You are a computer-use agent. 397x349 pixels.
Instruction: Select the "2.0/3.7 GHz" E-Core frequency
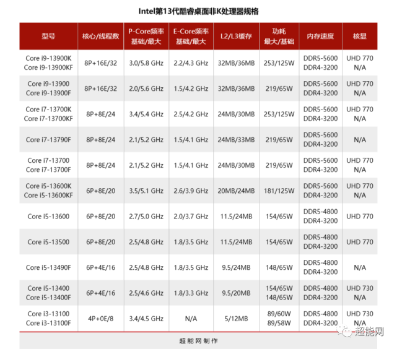[191, 217]
